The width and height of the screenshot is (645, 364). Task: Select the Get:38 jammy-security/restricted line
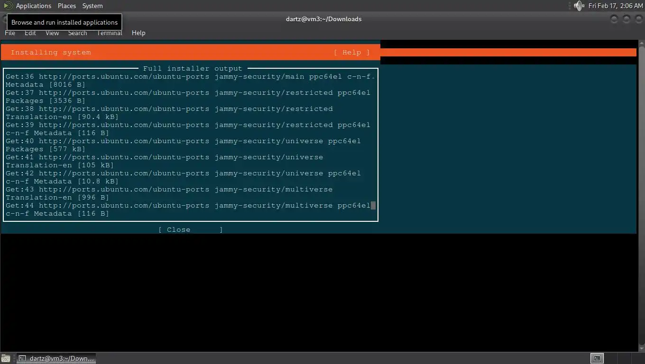pyautogui.click(x=169, y=109)
